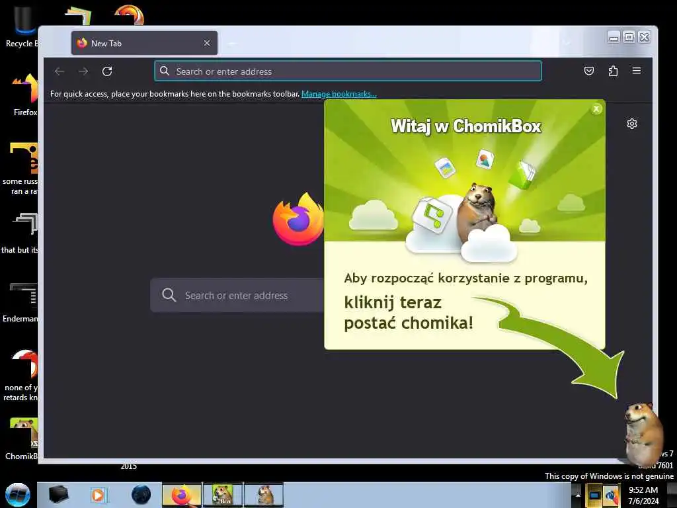Click the 'Aby rozpocząć korzystanie z programu,' text

click(x=465, y=278)
